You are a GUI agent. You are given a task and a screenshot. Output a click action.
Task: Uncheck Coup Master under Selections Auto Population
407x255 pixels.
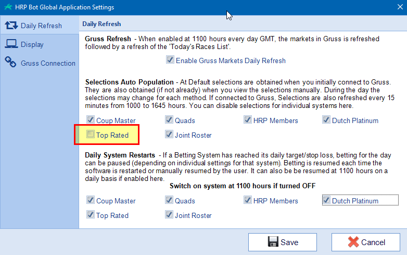tap(91, 120)
